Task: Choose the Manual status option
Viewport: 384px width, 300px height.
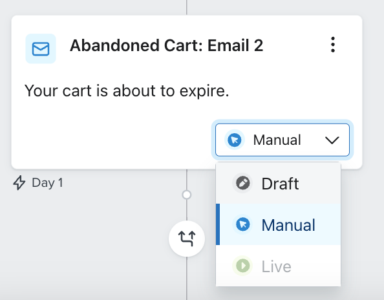Action: click(x=278, y=224)
